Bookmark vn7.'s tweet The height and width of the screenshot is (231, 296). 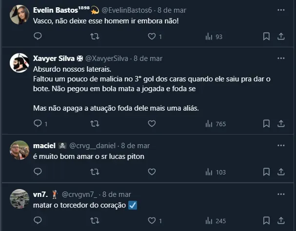(x=266, y=220)
